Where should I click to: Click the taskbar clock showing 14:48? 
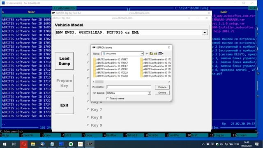coord(247,144)
